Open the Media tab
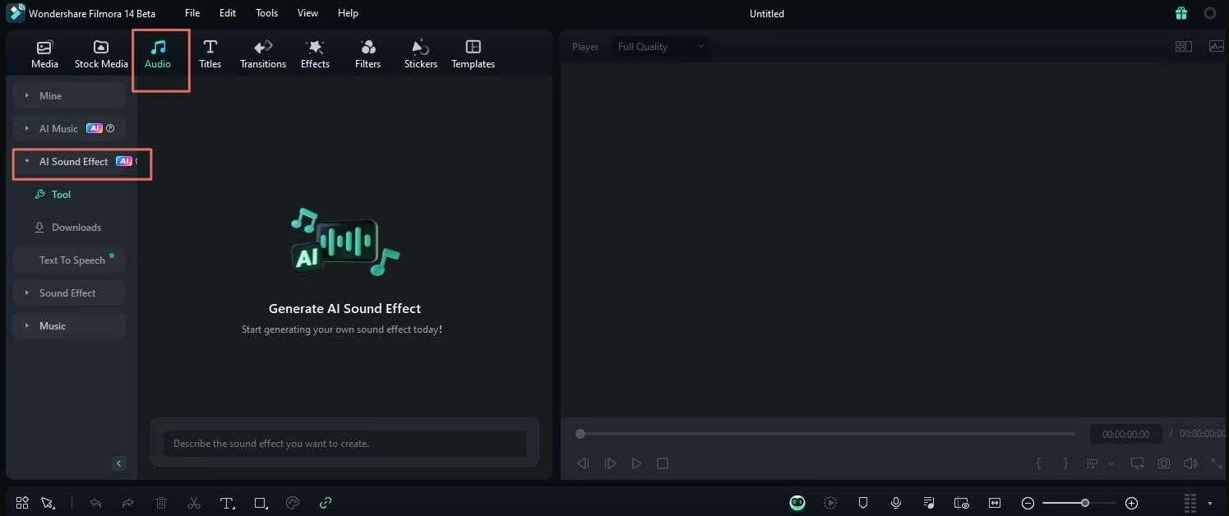The height and width of the screenshot is (516, 1229). click(x=44, y=54)
